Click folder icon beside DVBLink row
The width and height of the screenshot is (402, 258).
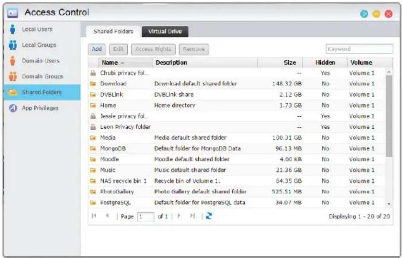[x=93, y=94]
